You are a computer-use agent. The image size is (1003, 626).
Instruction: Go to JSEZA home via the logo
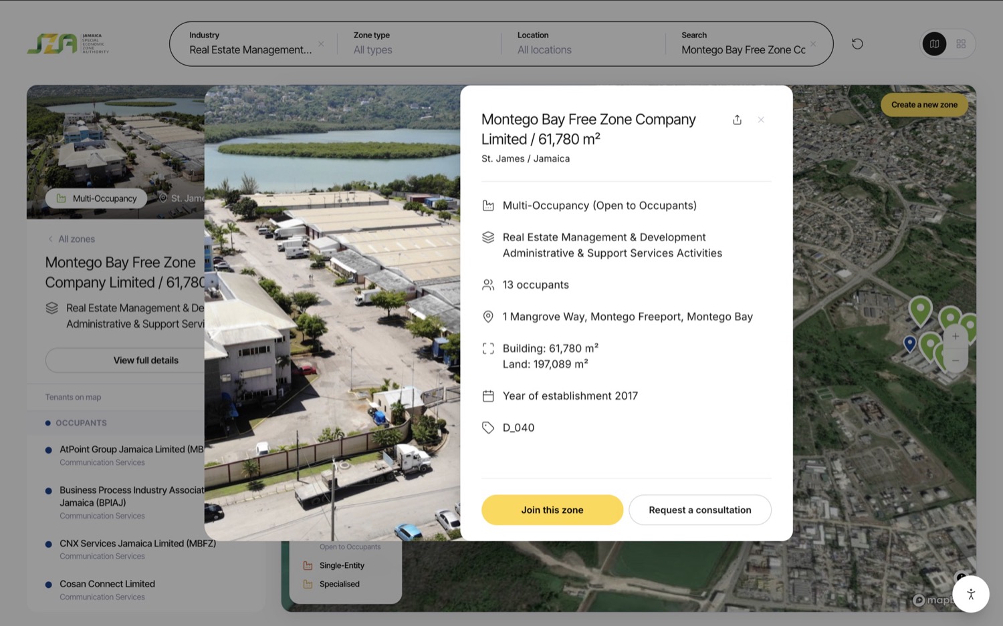coord(68,44)
